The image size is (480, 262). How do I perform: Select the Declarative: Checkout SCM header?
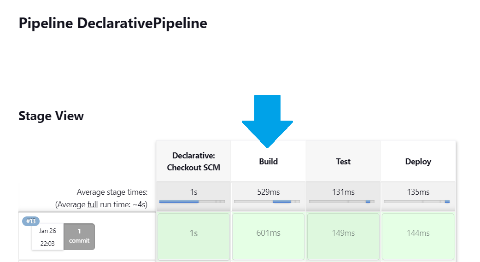coord(193,161)
